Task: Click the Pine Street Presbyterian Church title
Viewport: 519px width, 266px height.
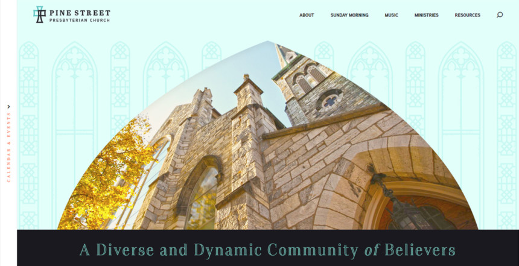Action: tap(80, 16)
